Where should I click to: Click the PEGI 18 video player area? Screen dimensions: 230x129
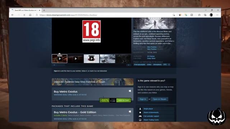(92, 36)
